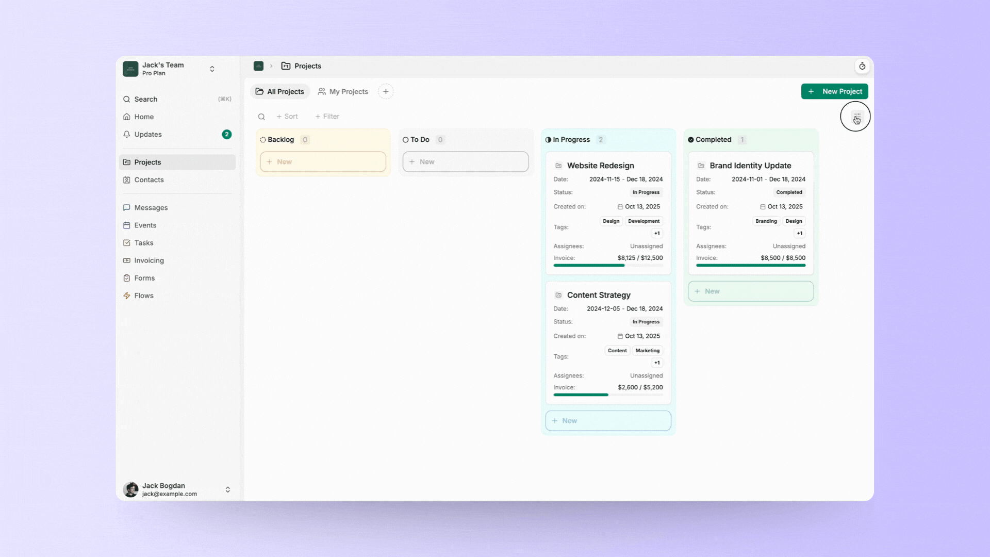The width and height of the screenshot is (990, 557).
Task: Open Flows lightning item in sidebar
Action: pos(144,296)
